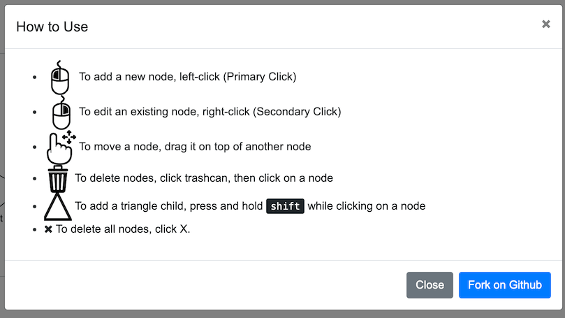Screen dimensions: 565x318
Task: Click the "To add a new node" instruction text
Action: point(149,77)
